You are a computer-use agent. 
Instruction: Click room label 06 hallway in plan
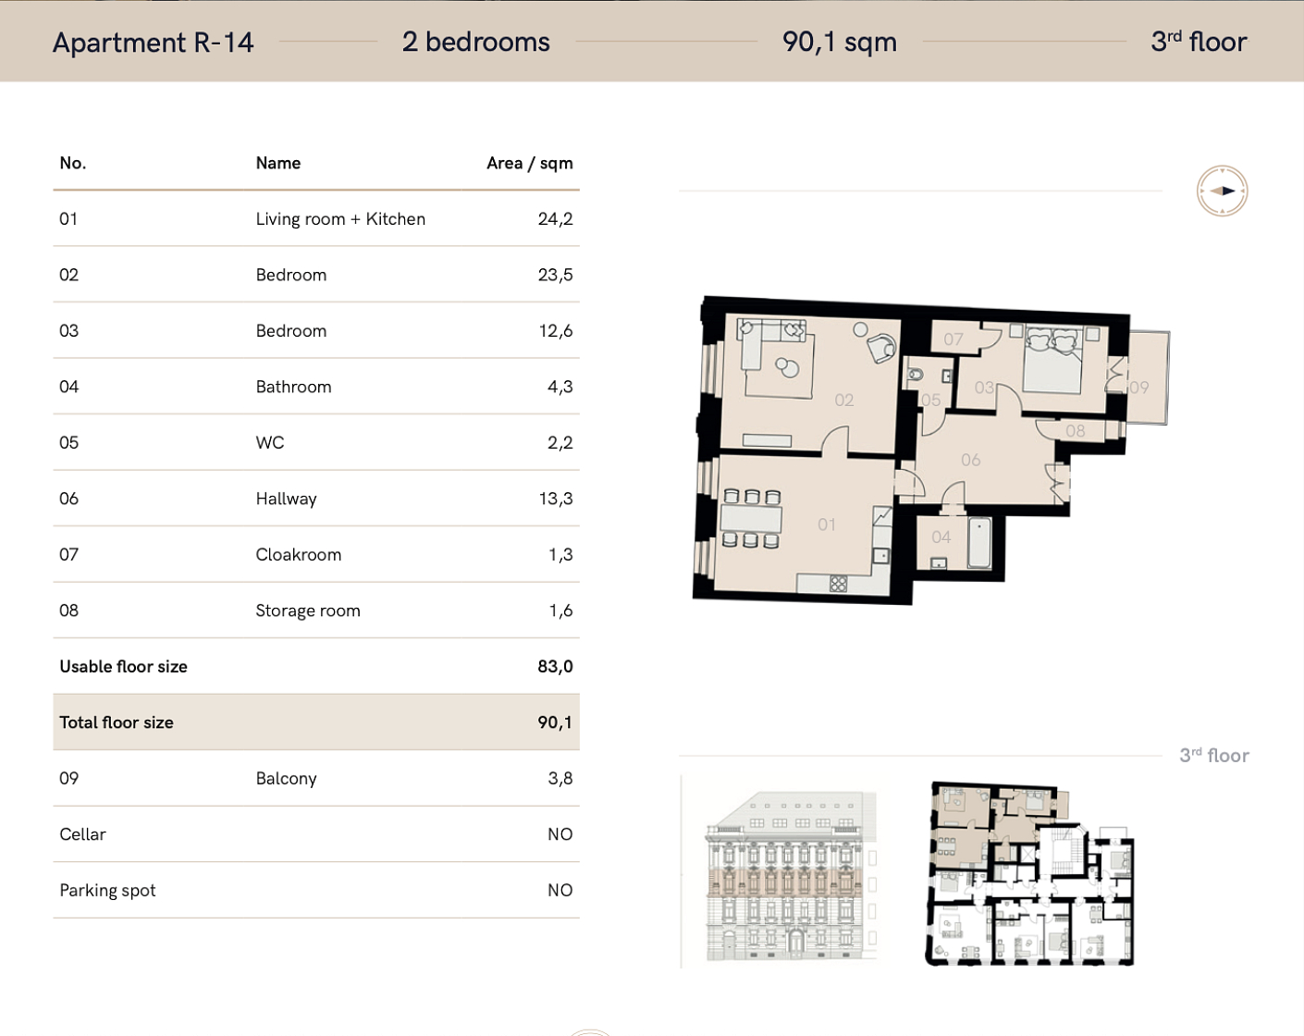click(970, 460)
